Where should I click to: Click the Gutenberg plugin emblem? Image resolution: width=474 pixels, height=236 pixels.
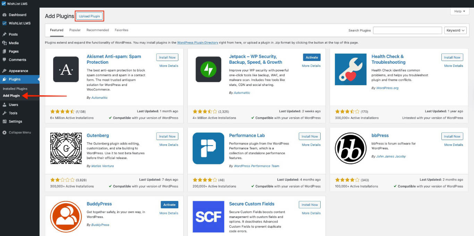pos(66,148)
